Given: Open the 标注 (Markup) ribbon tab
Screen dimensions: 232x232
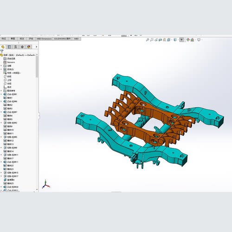Looking at the screenshot, I should tap(22, 39).
